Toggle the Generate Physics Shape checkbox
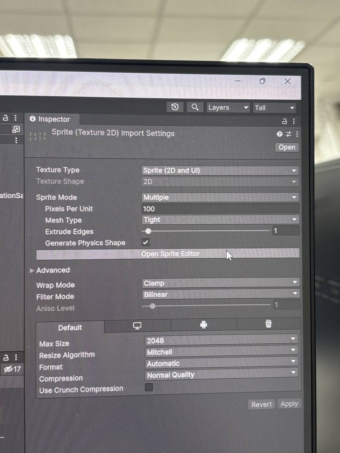 click(146, 242)
